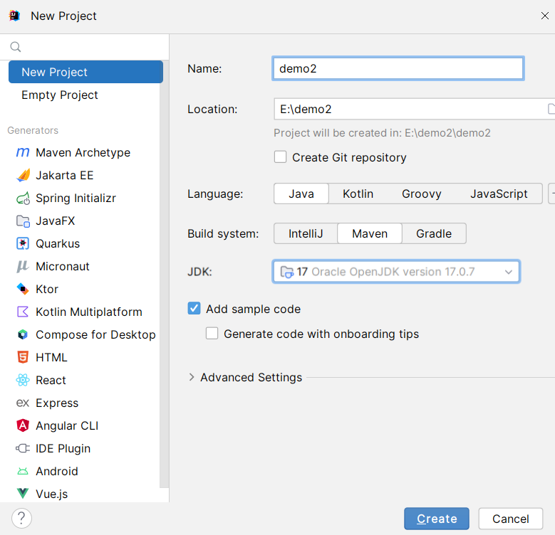This screenshot has width=555, height=535.
Task: Click the search magnifier icon
Action: [x=16, y=47]
